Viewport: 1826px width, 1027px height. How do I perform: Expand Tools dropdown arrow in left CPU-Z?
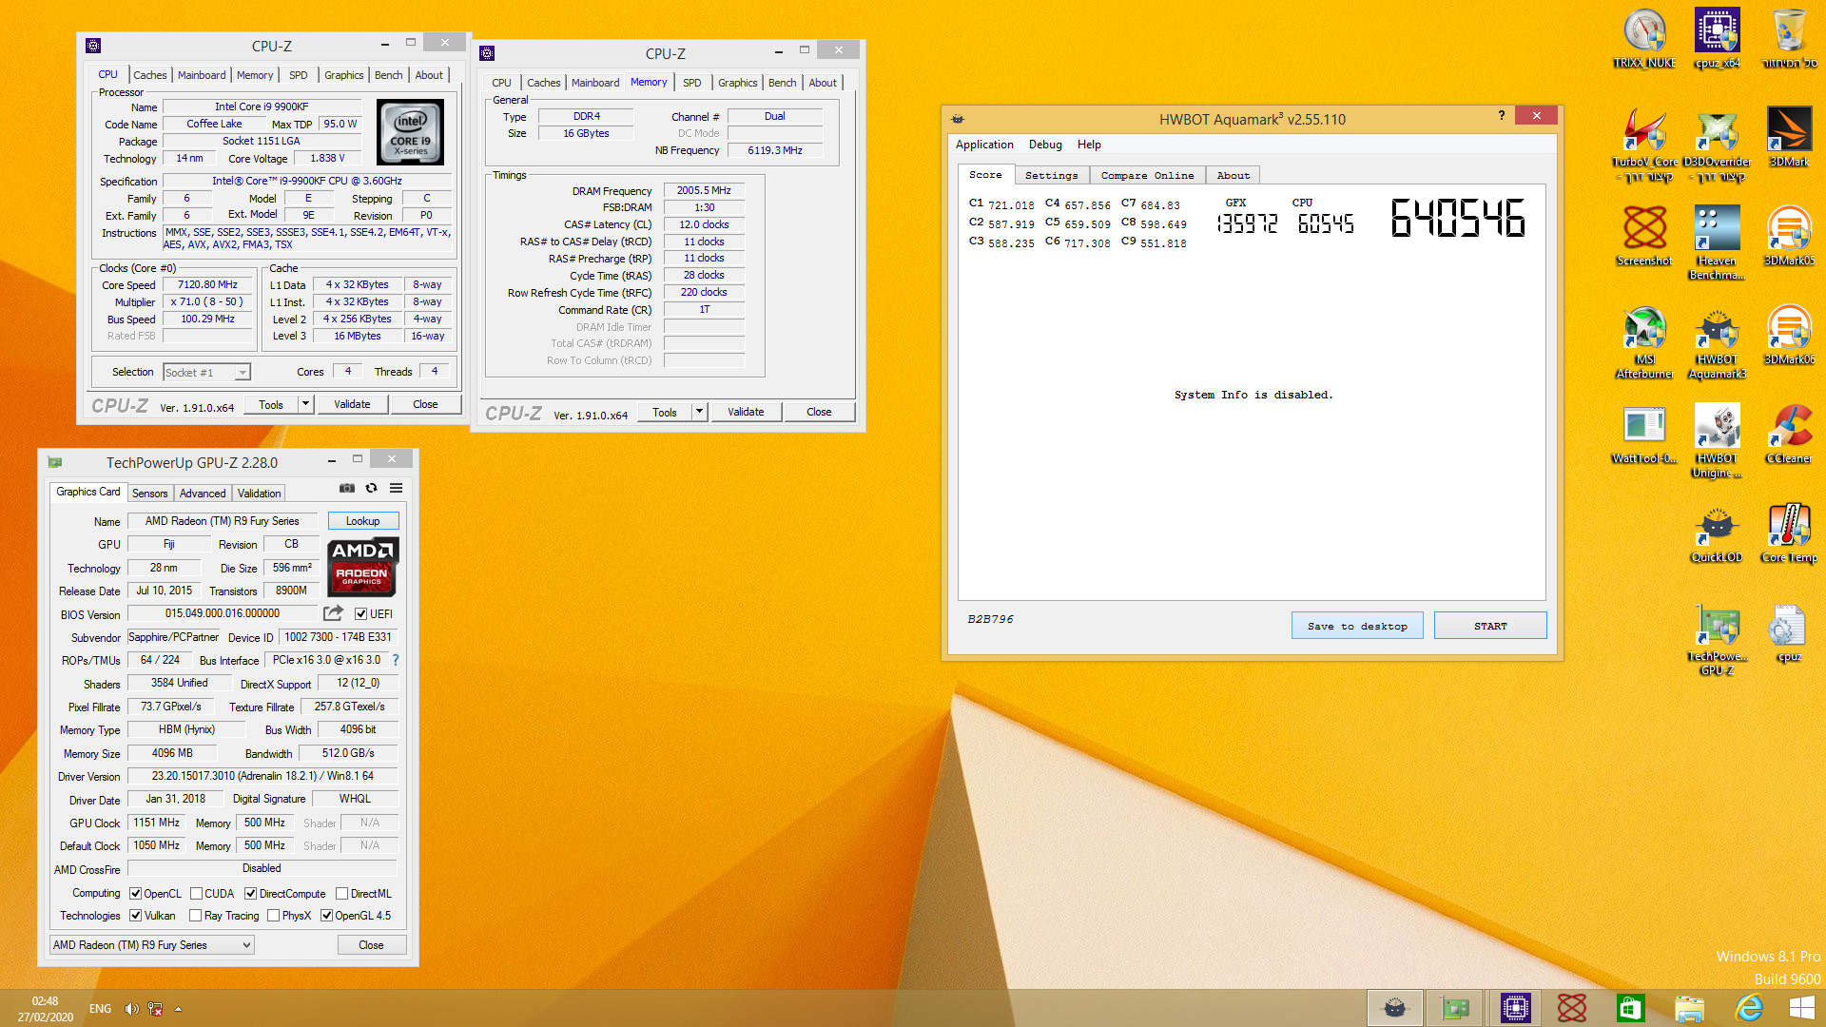[x=305, y=404]
